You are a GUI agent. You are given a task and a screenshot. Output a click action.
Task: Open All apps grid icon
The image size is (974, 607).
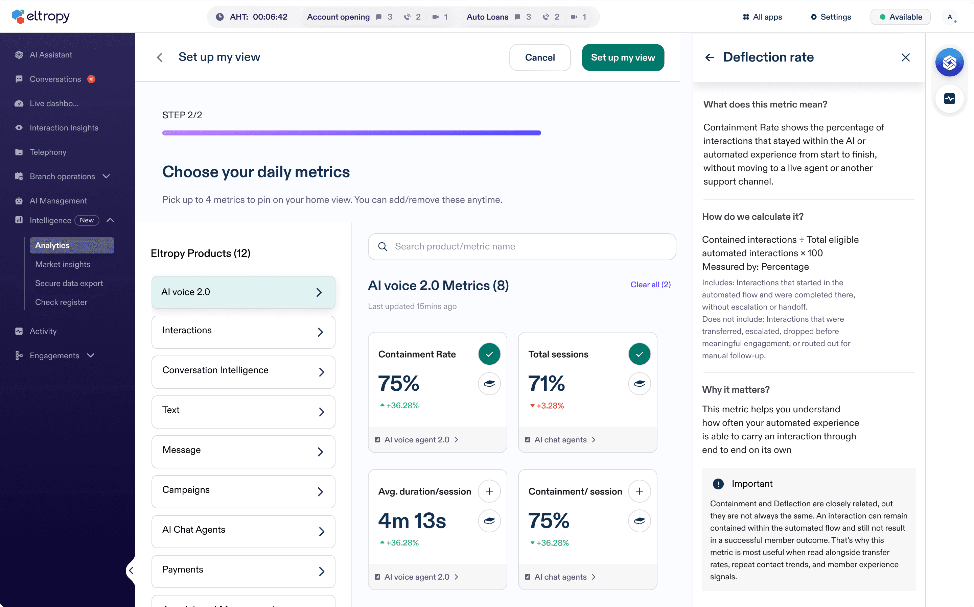746,17
